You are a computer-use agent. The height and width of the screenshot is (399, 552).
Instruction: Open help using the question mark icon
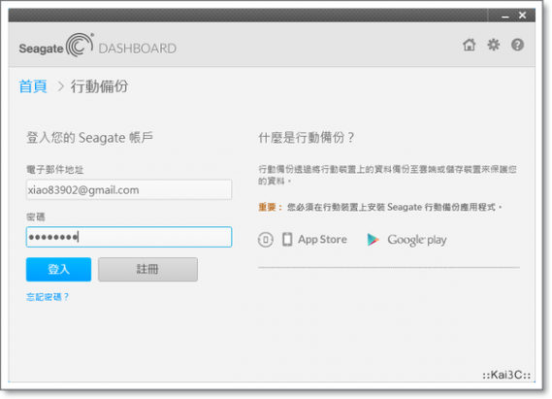coord(517,45)
